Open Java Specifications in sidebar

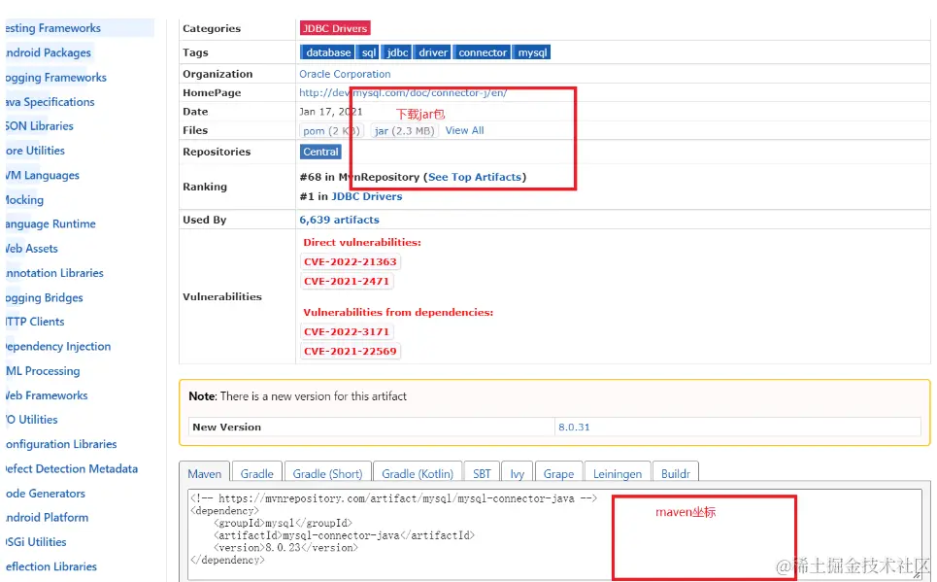pos(50,102)
